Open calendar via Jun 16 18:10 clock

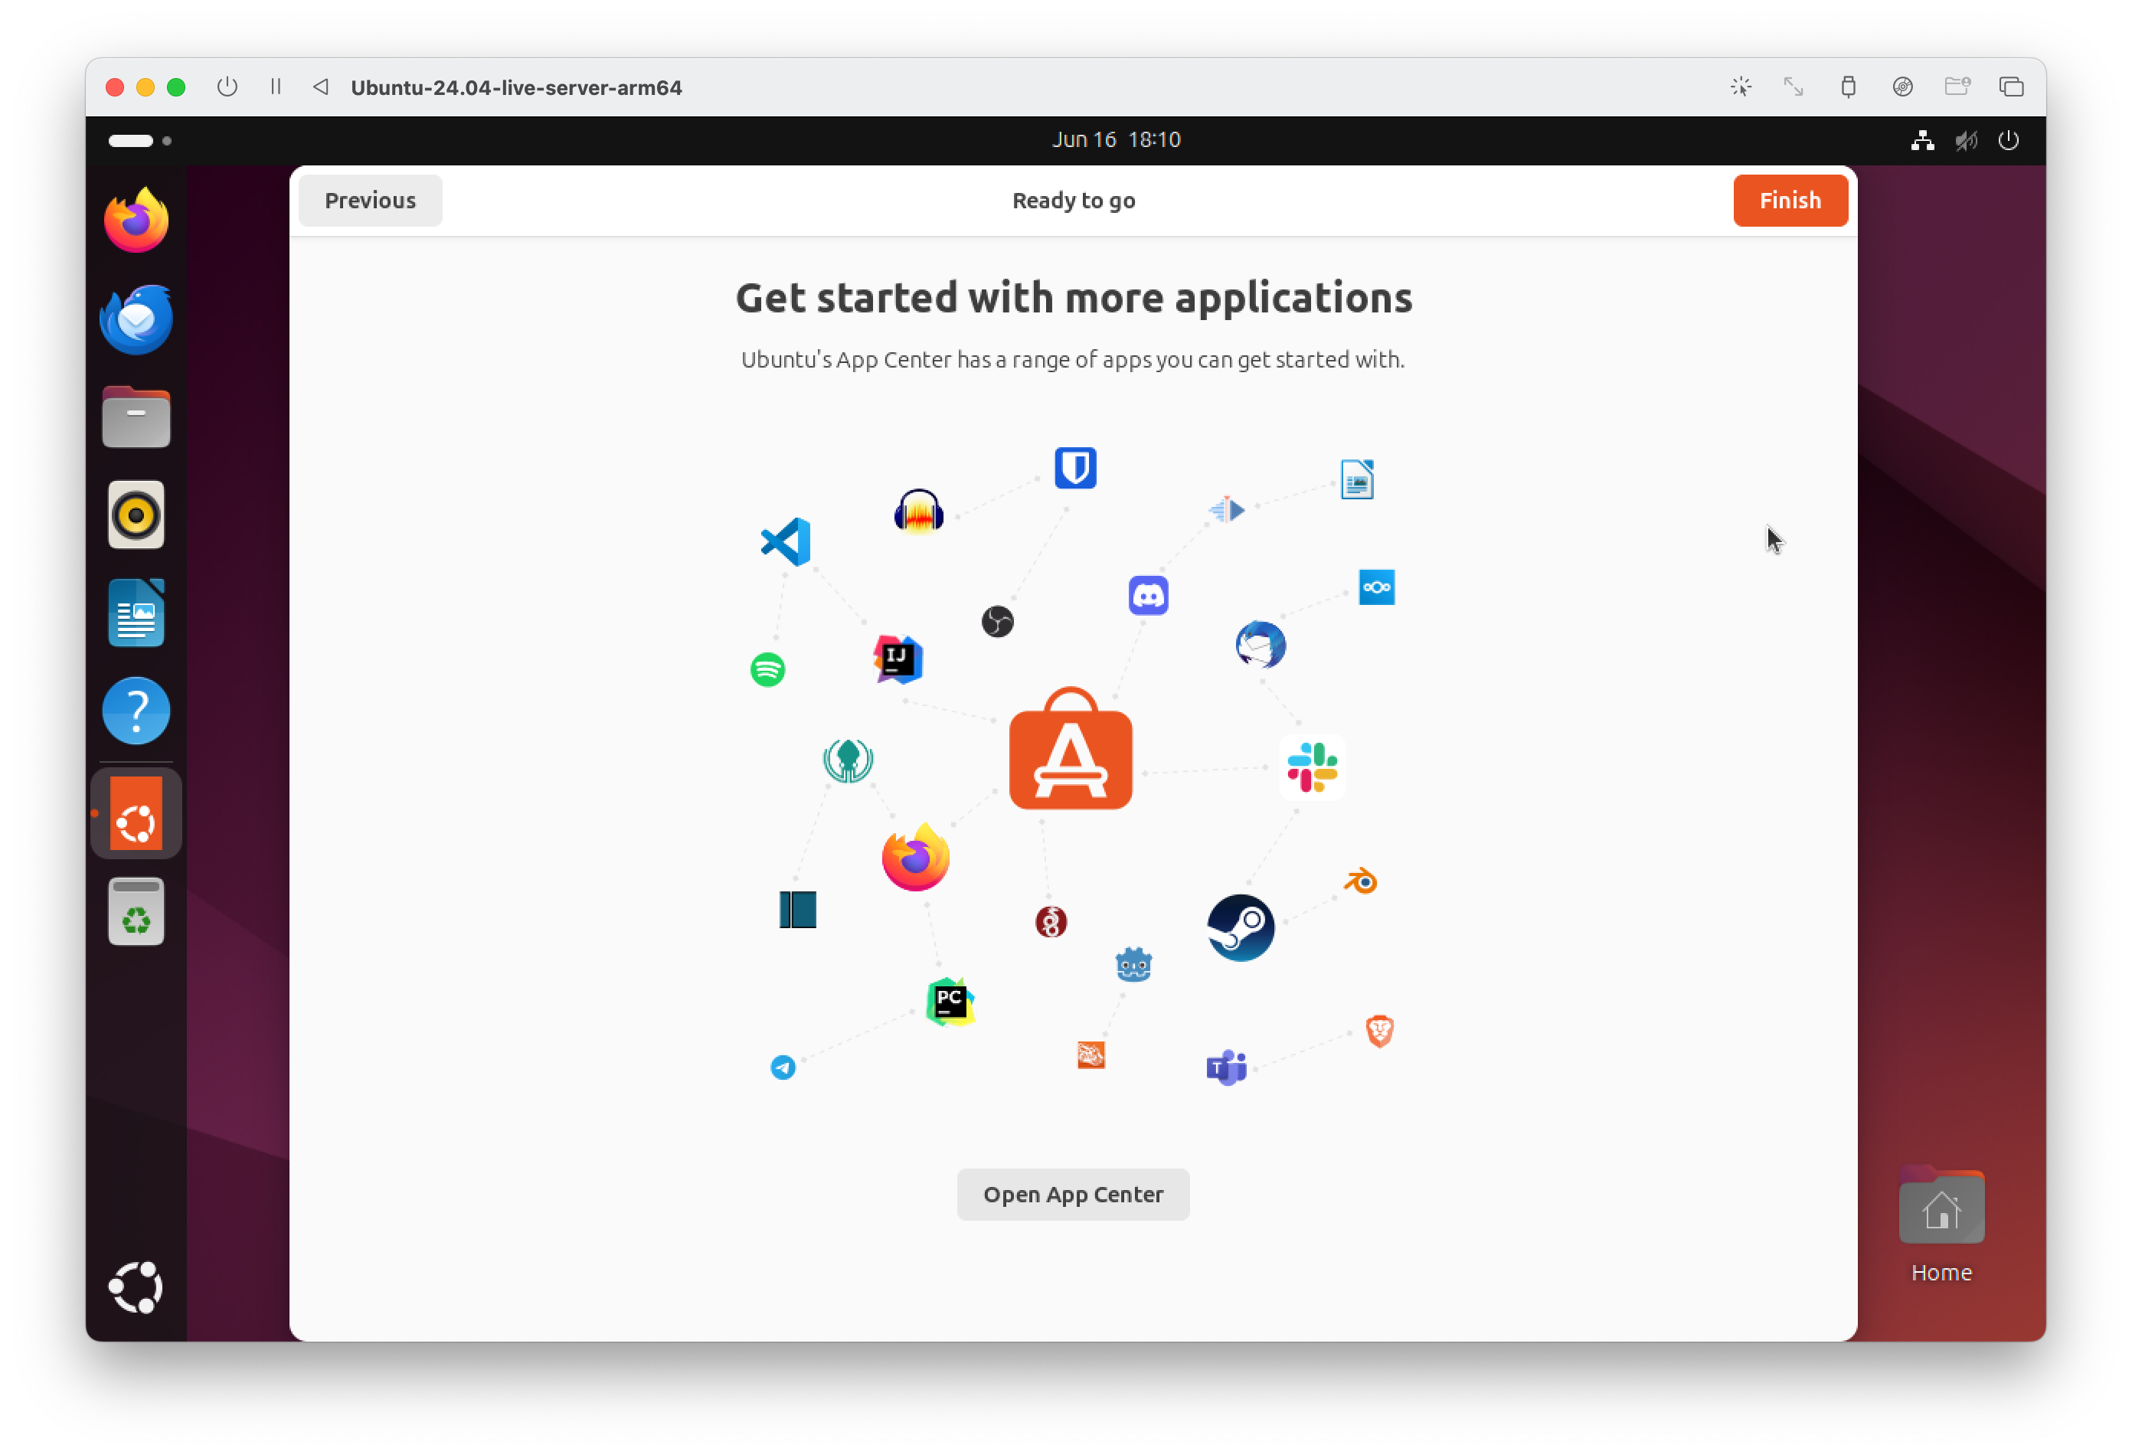point(1116,139)
